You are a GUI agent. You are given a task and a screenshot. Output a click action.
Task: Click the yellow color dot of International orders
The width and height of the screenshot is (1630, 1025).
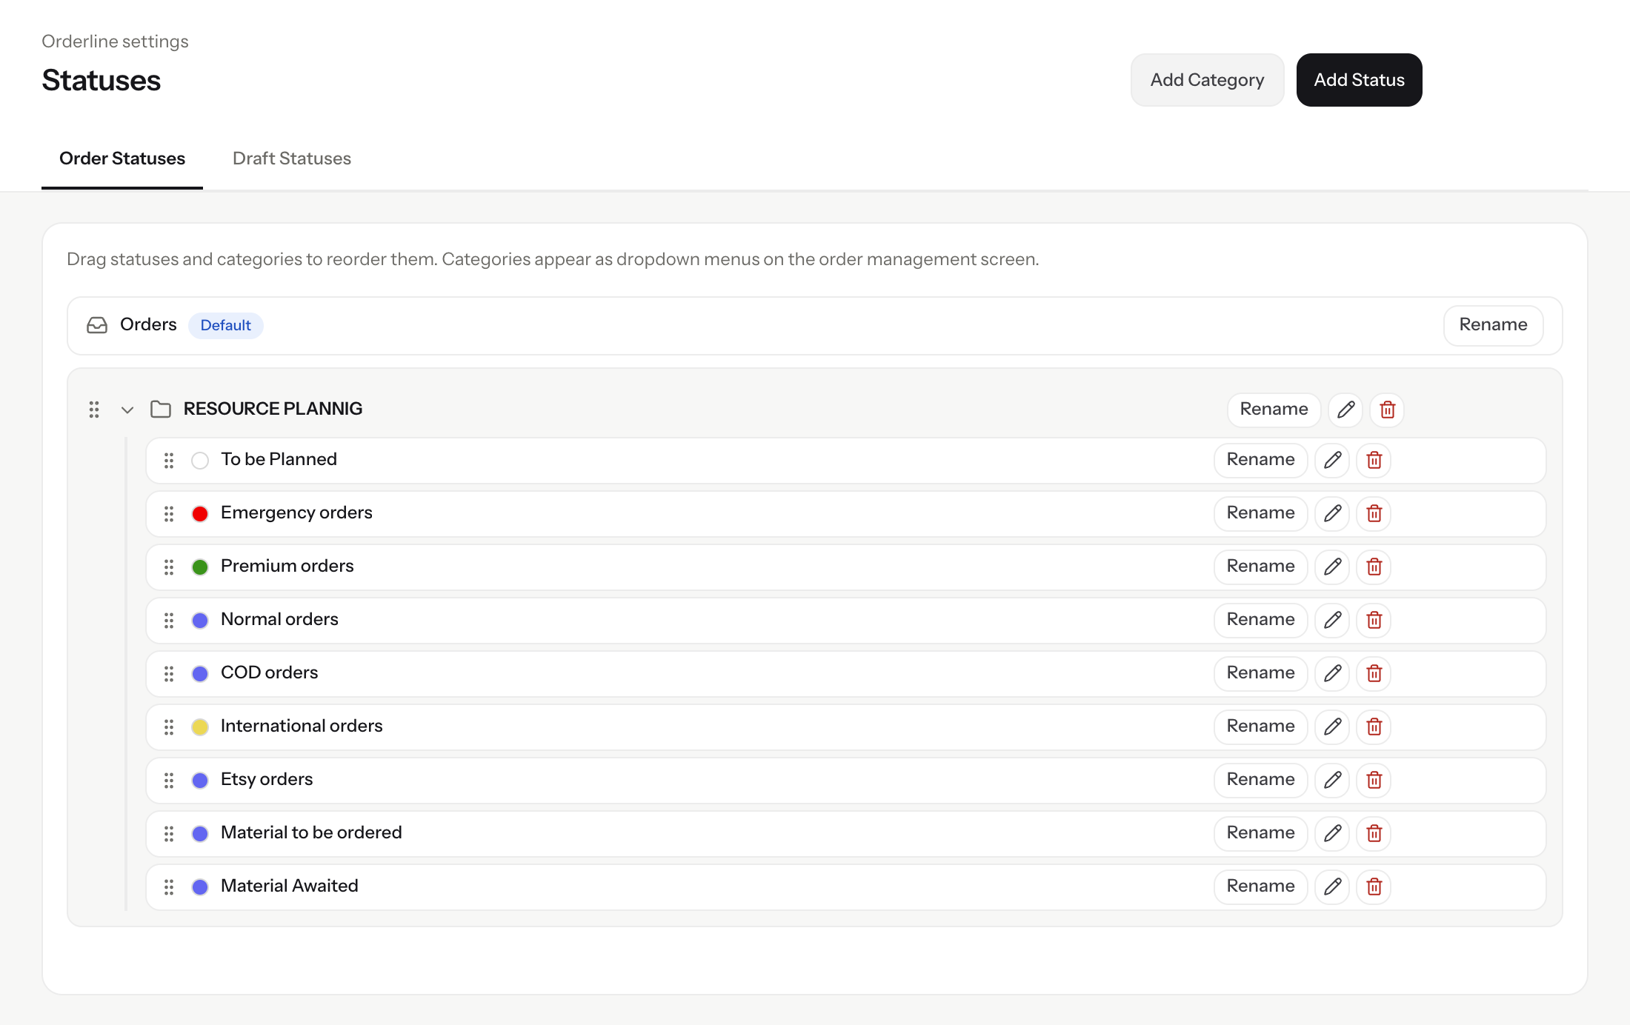coord(200,727)
